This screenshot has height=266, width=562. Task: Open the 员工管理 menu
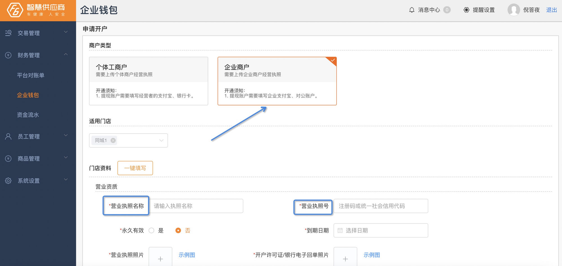pos(38,136)
